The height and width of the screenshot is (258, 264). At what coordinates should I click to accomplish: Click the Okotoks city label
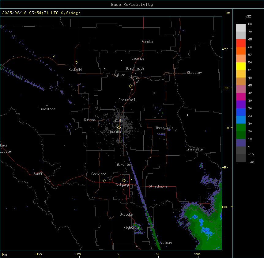[126, 214]
